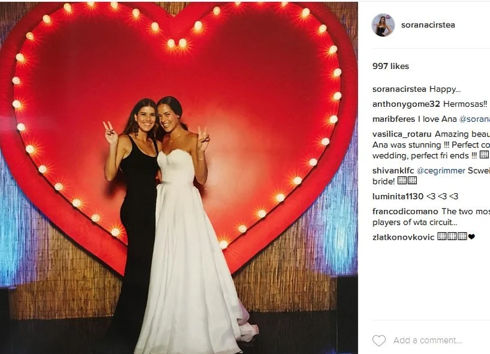
Task: Expand the truncated 'Happy...' caption
Action: coord(445,89)
